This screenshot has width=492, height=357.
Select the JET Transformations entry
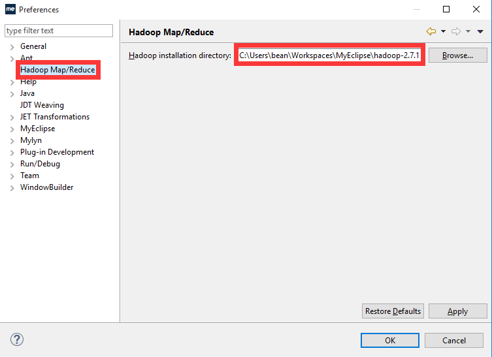click(x=55, y=117)
